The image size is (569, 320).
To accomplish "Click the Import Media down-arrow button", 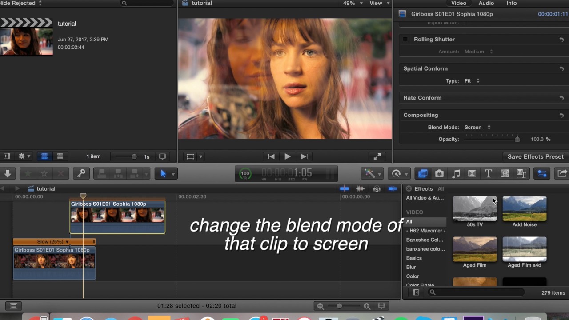I will 8,174.
